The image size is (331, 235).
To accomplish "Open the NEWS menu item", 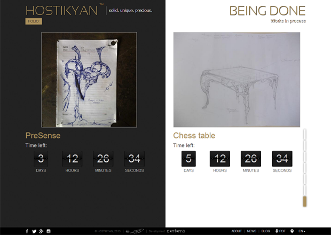I will [251, 231].
